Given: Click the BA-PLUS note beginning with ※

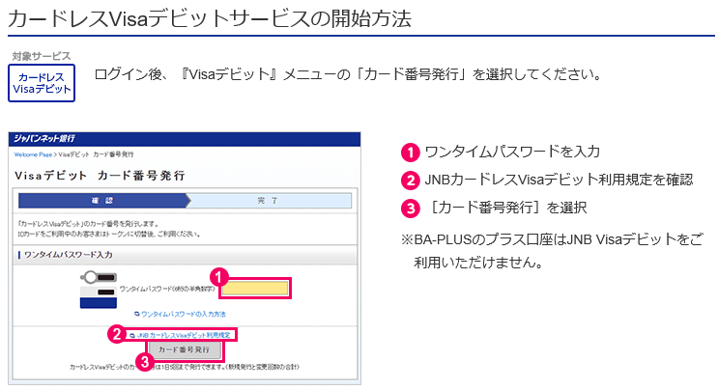Looking at the screenshot, I should click(x=552, y=251).
